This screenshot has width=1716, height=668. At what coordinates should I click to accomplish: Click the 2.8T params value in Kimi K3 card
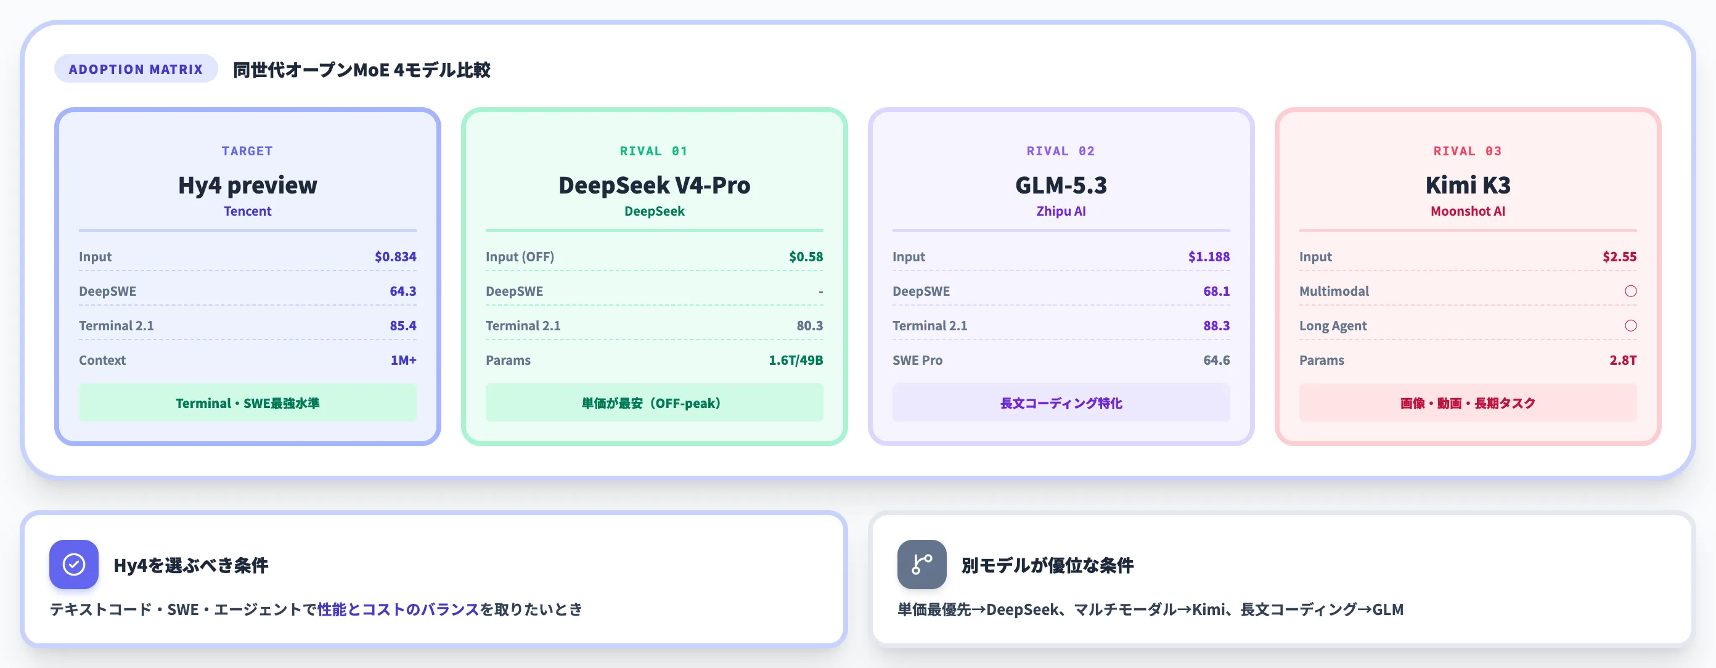[x=1623, y=360]
